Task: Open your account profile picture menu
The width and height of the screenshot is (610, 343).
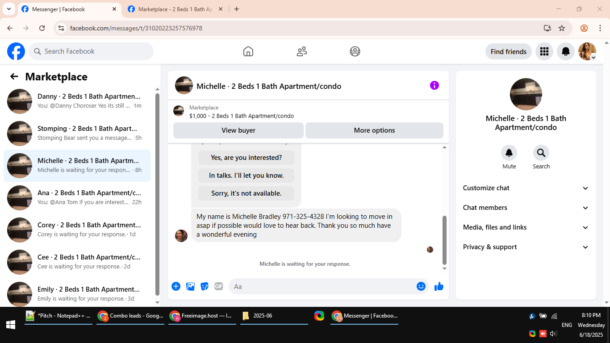Action: tap(587, 51)
